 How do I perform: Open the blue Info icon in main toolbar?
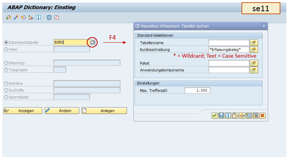39,17
